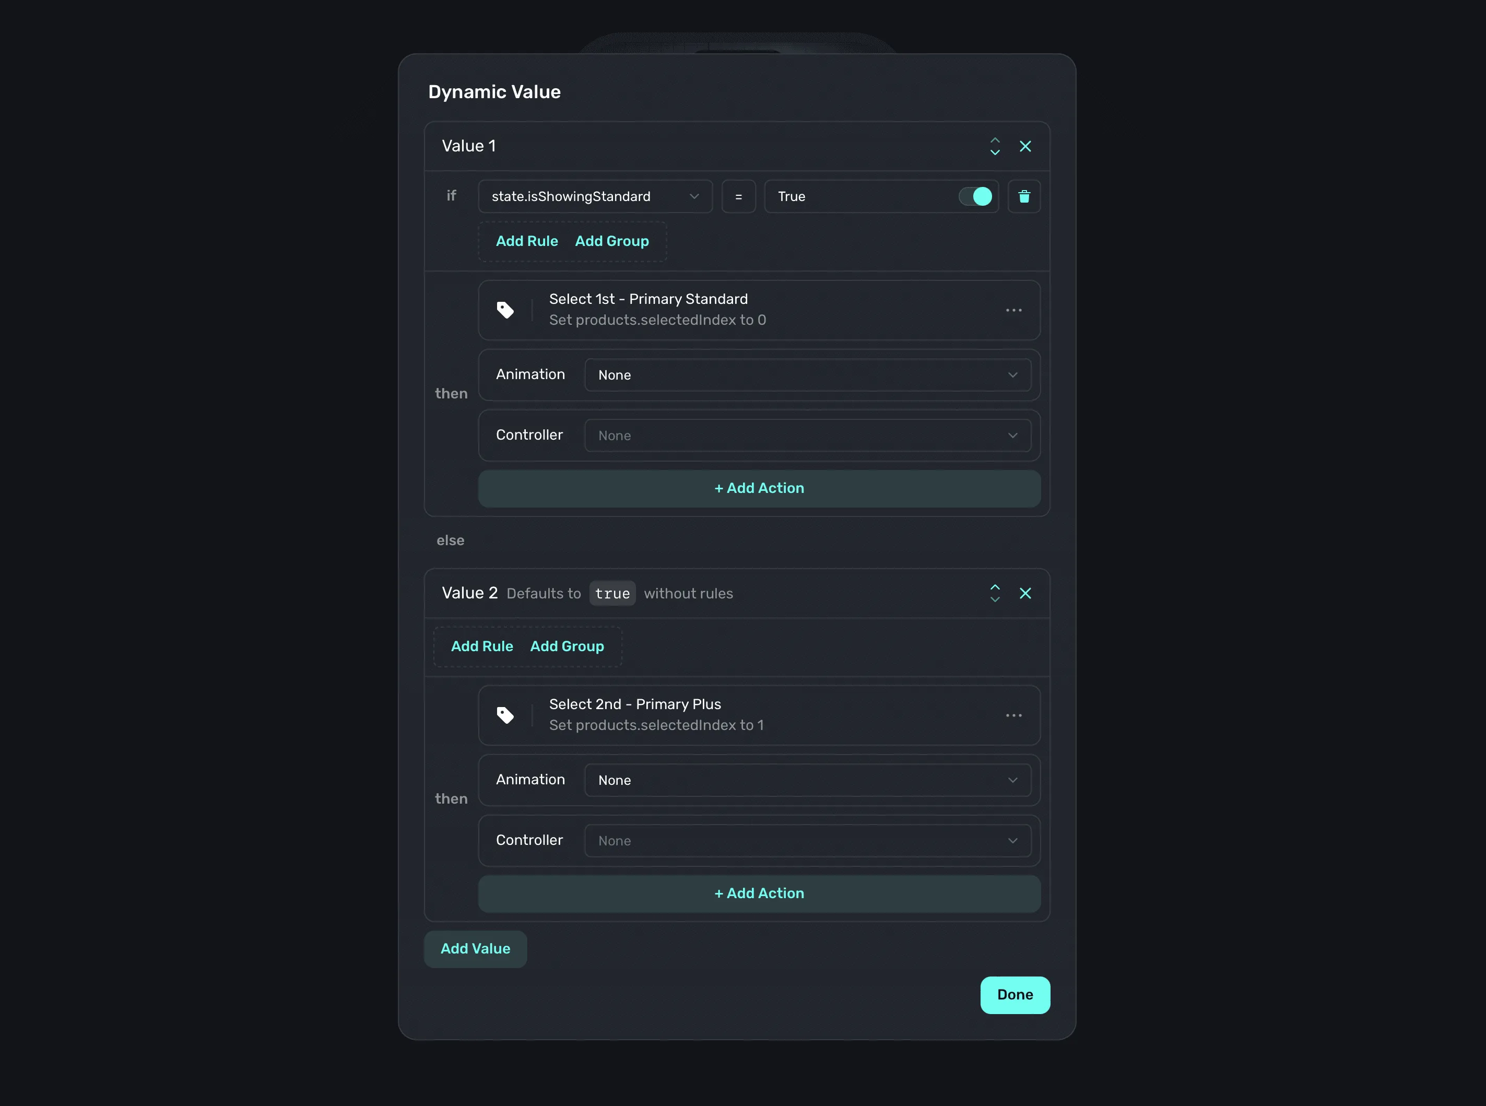The height and width of the screenshot is (1106, 1486).
Task: Open more options for Select 2nd - Primary Plus
Action: click(x=1013, y=715)
